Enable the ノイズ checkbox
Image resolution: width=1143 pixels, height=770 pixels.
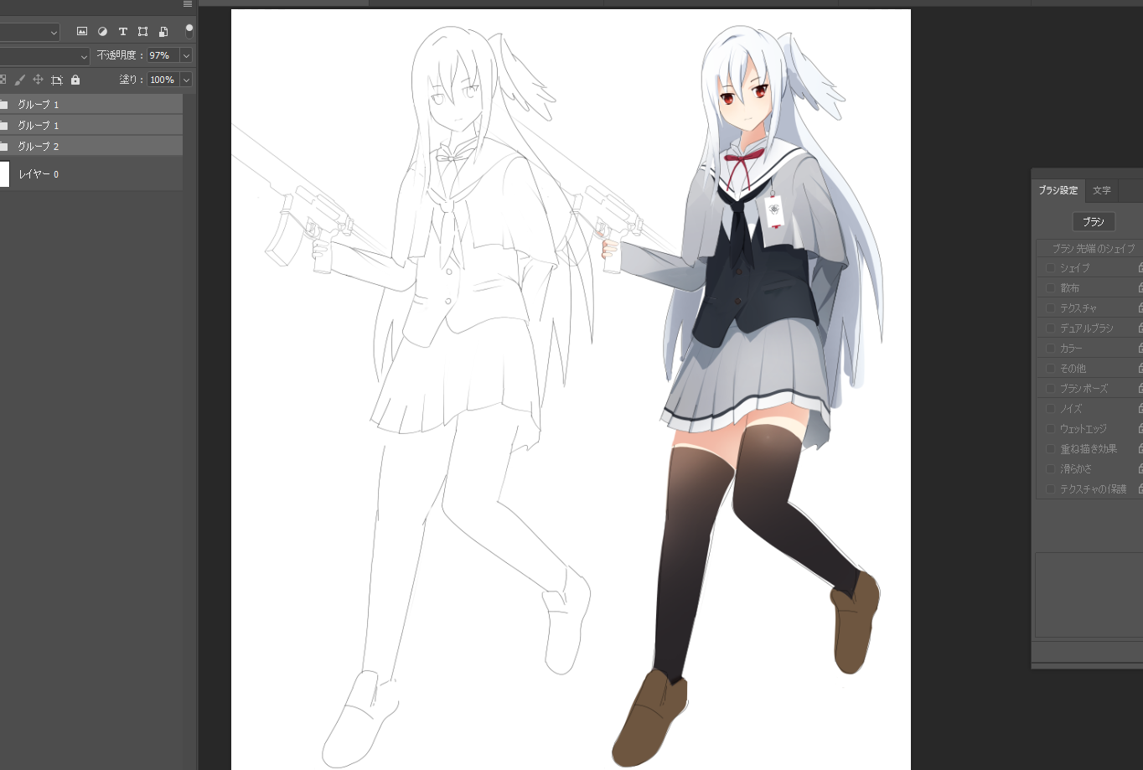pyautogui.click(x=1050, y=409)
